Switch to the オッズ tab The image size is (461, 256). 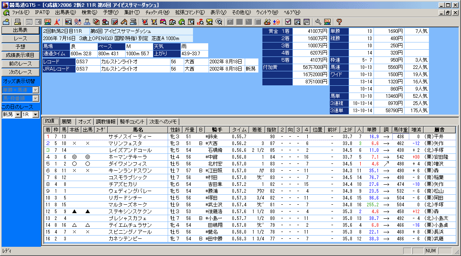coord(84,121)
